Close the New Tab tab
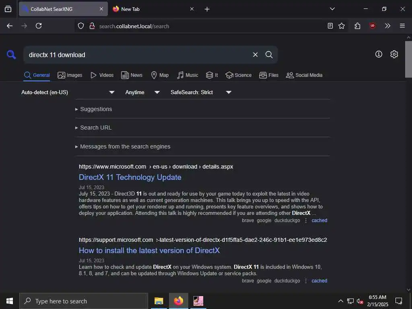The width and height of the screenshot is (412, 309). (192, 9)
